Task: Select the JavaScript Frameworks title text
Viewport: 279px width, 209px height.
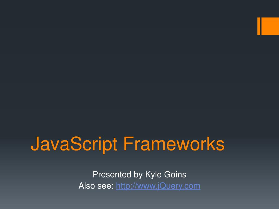Action: click(128, 145)
